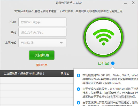Click the large green WiFi hotspot icon
Viewport: 138px width, 106px height.
103,37
